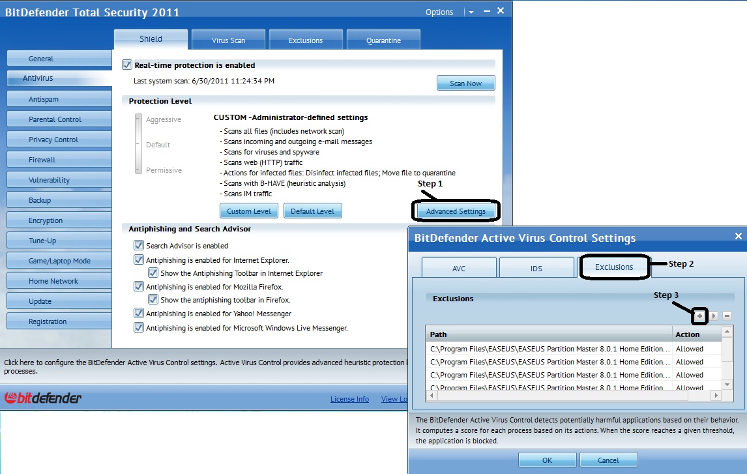Click exclusions list scroll up arrow

pyautogui.click(x=727, y=331)
